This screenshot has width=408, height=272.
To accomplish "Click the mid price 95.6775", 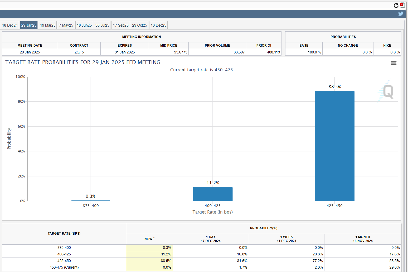I will pos(181,52).
